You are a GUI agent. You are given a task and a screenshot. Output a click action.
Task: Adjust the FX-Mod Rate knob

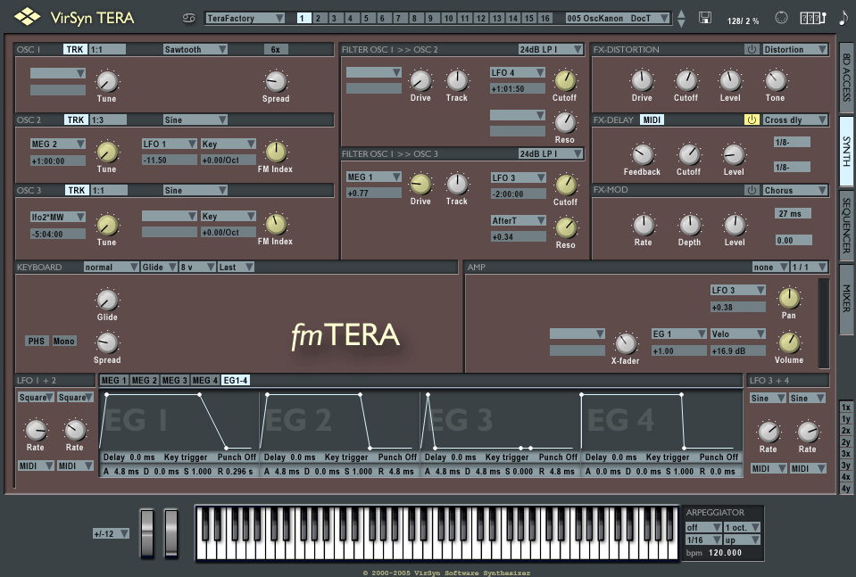(x=643, y=225)
